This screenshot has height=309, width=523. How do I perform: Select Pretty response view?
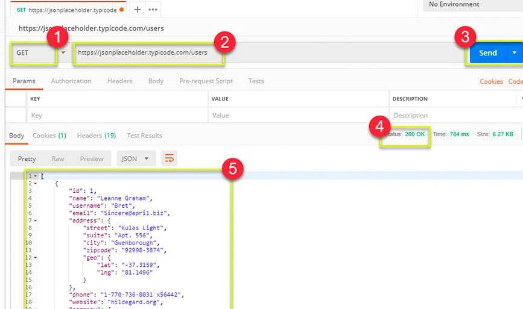(27, 159)
